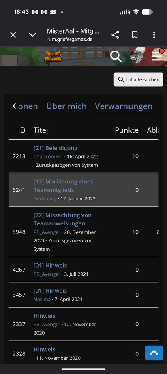The height and width of the screenshot is (374, 167).
Task: Close the browser tab with X icon
Action: [13, 35]
